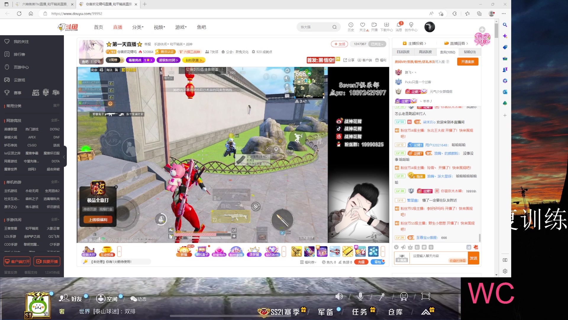Mute the chat sound speaker icon
The height and width of the screenshot is (320, 568).
point(340,296)
